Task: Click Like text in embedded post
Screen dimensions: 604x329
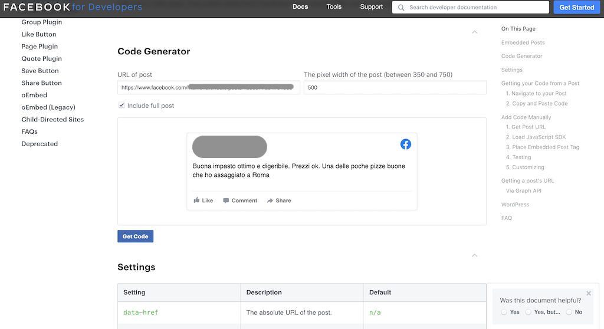Action: tap(207, 200)
